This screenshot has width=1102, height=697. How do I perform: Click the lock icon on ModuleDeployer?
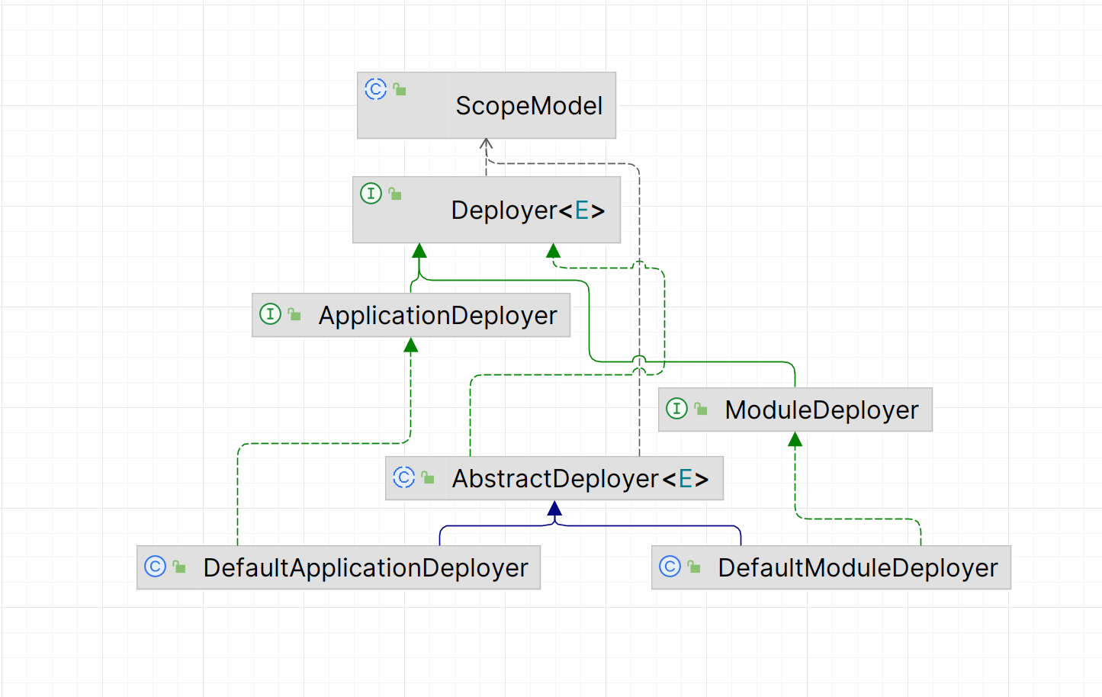pyautogui.click(x=701, y=409)
